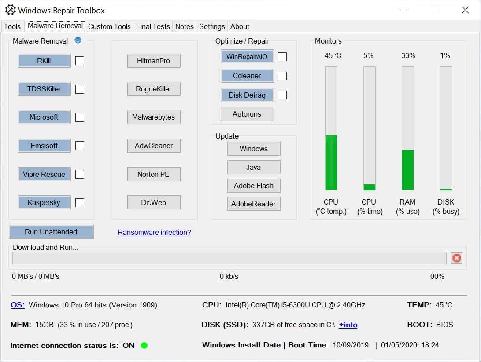The width and height of the screenshot is (481, 362).
Task: Start the Malwarebytes tool
Action: click(x=154, y=117)
